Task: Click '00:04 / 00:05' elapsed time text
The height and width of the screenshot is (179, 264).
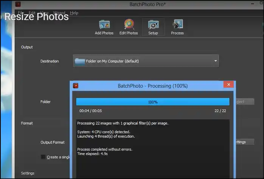Action: [90, 111]
